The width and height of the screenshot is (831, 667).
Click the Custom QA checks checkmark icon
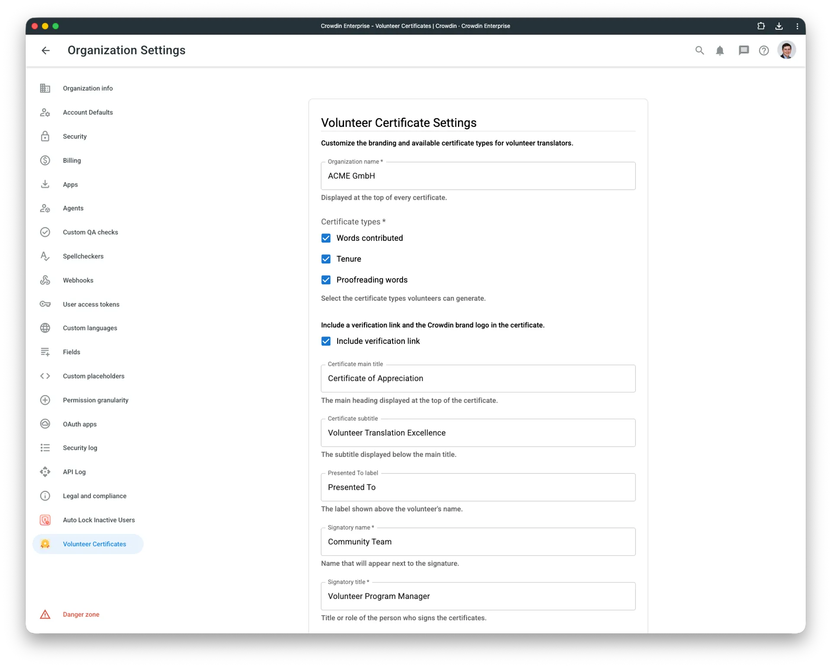[x=45, y=232]
